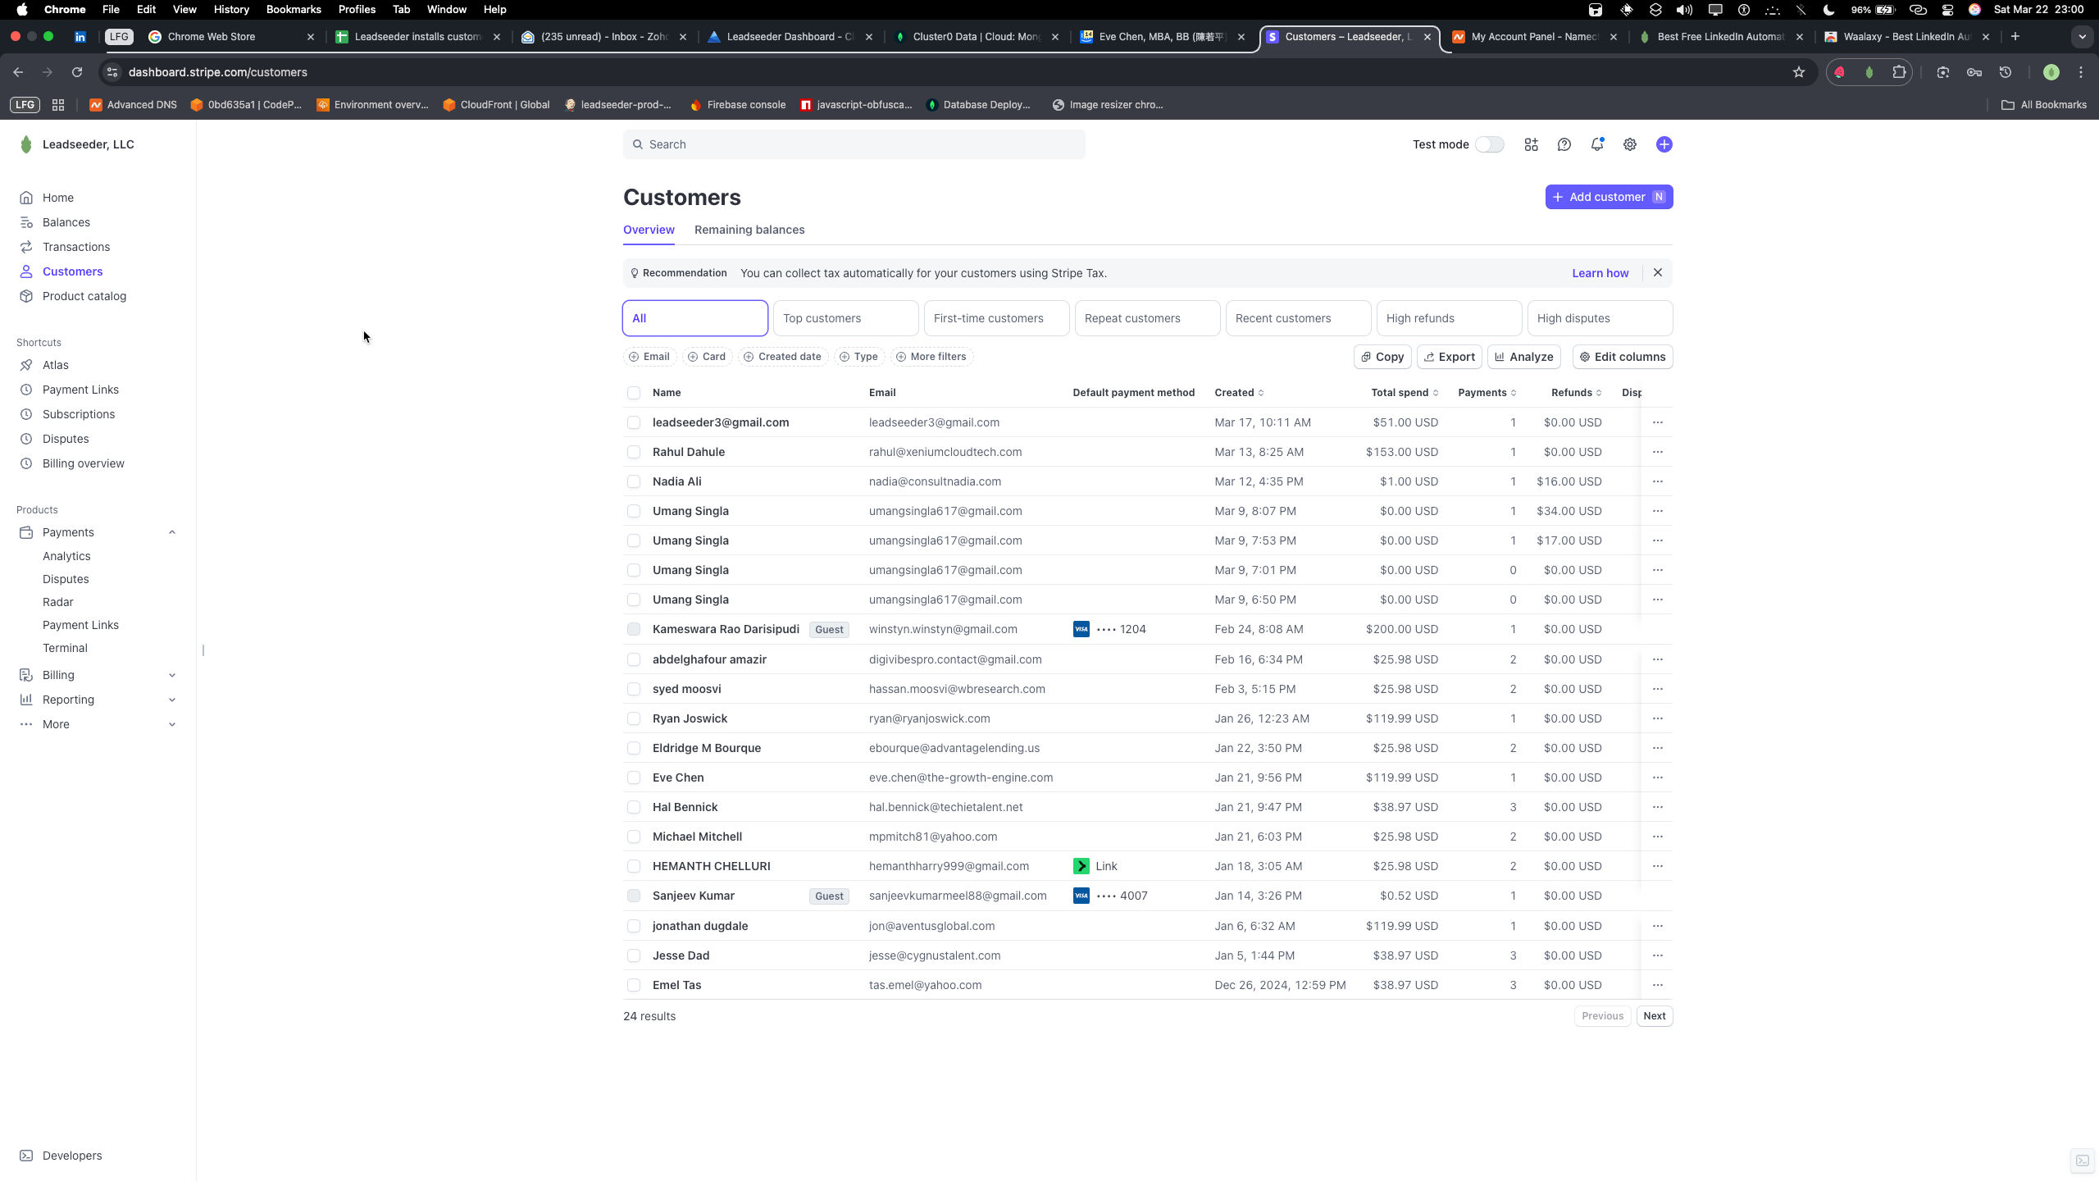The image size is (2099, 1181).
Task: Toggle Test mode switch
Action: click(x=1489, y=144)
